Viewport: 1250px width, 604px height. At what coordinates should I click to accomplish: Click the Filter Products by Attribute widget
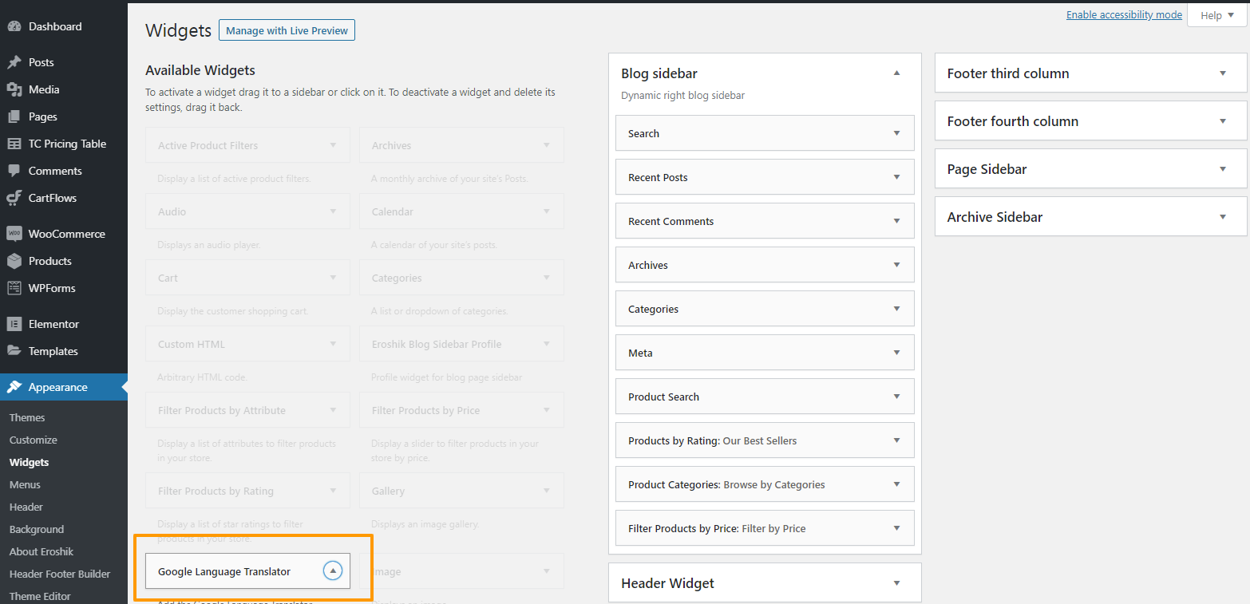tap(247, 410)
